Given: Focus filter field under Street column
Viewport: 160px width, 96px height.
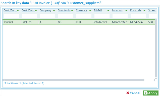Looking at the screenshot, I should pyautogui.click(x=152, y=16).
